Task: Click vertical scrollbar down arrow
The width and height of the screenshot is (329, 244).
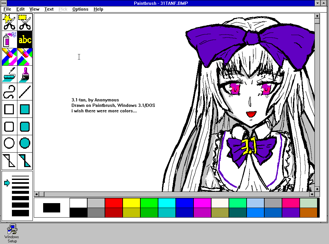Action: [x=317, y=189]
